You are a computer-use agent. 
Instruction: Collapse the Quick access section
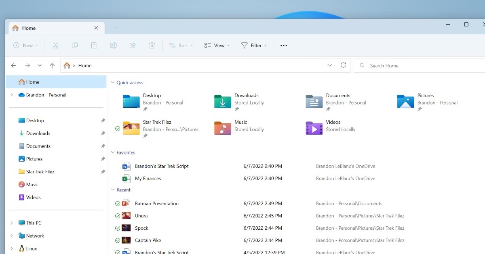coord(113,83)
